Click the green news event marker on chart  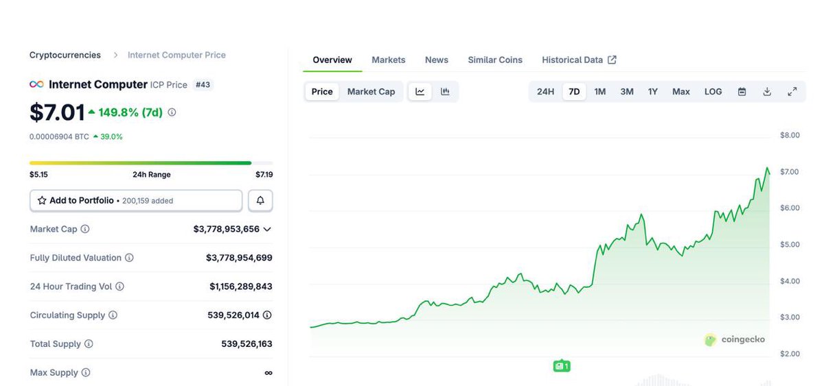(561, 366)
